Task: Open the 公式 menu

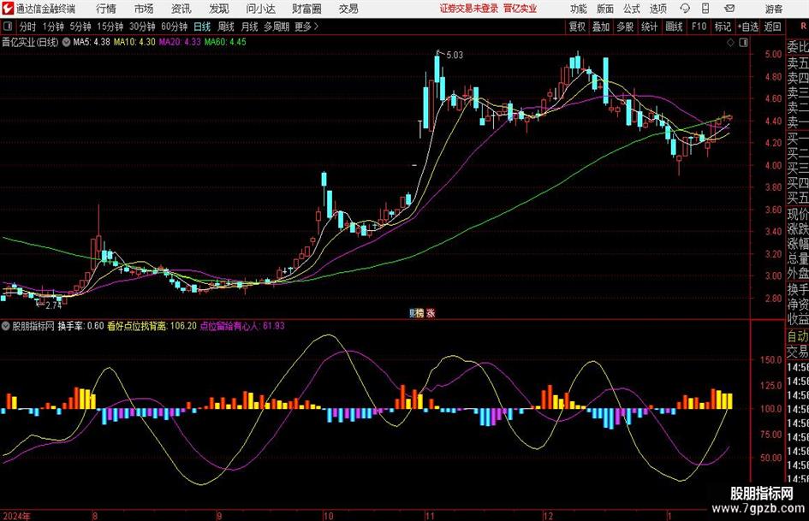Action: click(x=631, y=9)
